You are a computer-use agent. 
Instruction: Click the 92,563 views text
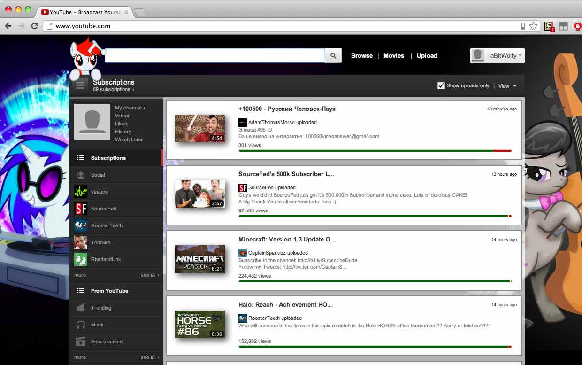[253, 210]
